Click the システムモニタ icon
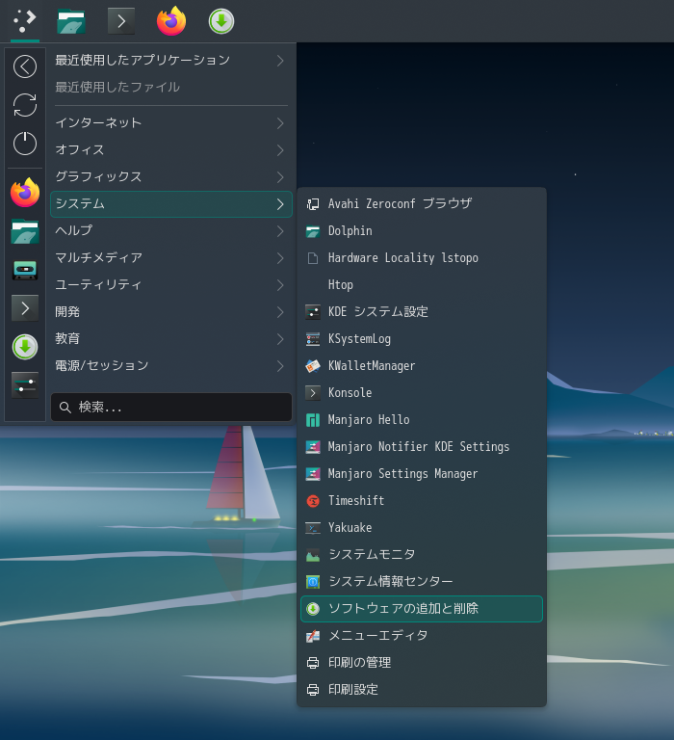The width and height of the screenshot is (674, 740). pyautogui.click(x=313, y=555)
